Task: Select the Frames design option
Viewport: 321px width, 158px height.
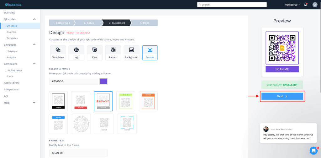Action: point(150,53)
